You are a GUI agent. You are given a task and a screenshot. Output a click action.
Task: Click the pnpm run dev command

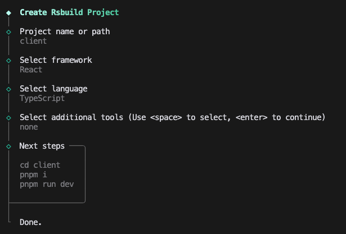point(47,185)
